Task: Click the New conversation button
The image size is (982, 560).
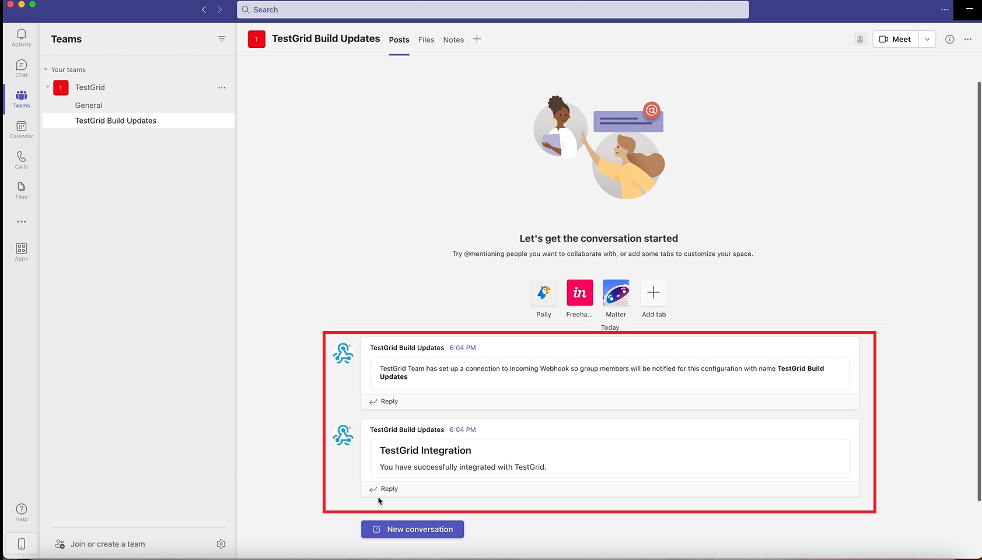Action: (413, 529)
